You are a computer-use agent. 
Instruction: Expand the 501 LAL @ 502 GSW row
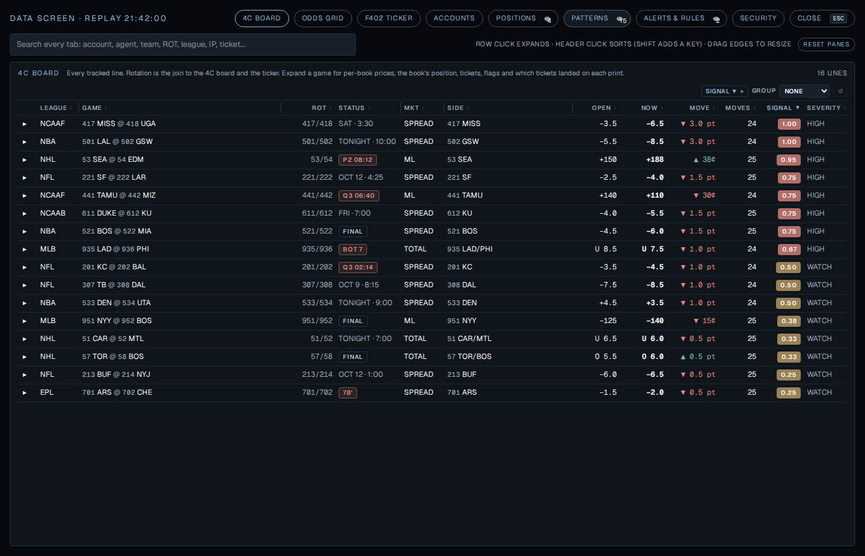pyautogui.click(x=25, y=142)
